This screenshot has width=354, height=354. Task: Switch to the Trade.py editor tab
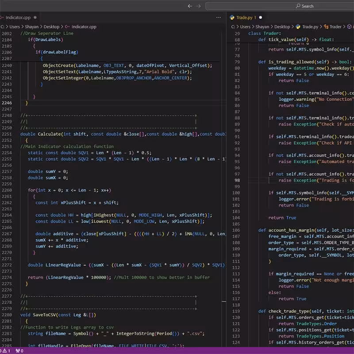point(243,18)
